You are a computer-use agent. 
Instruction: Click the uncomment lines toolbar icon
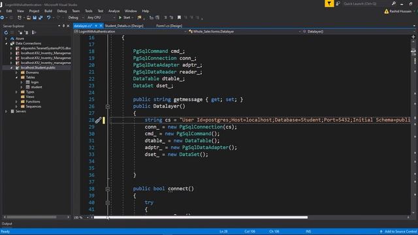171,18
